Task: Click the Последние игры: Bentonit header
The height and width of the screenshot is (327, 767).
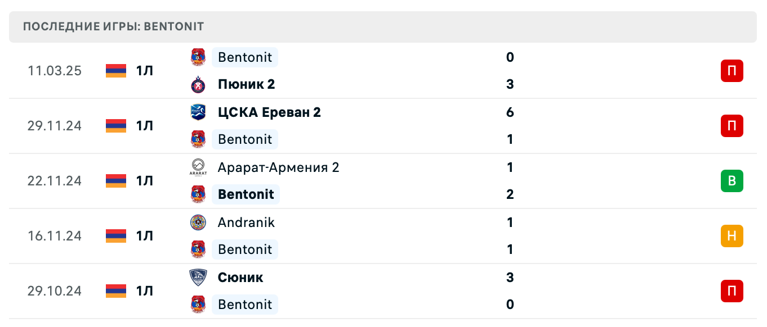Action: click(x=114, y=26)
